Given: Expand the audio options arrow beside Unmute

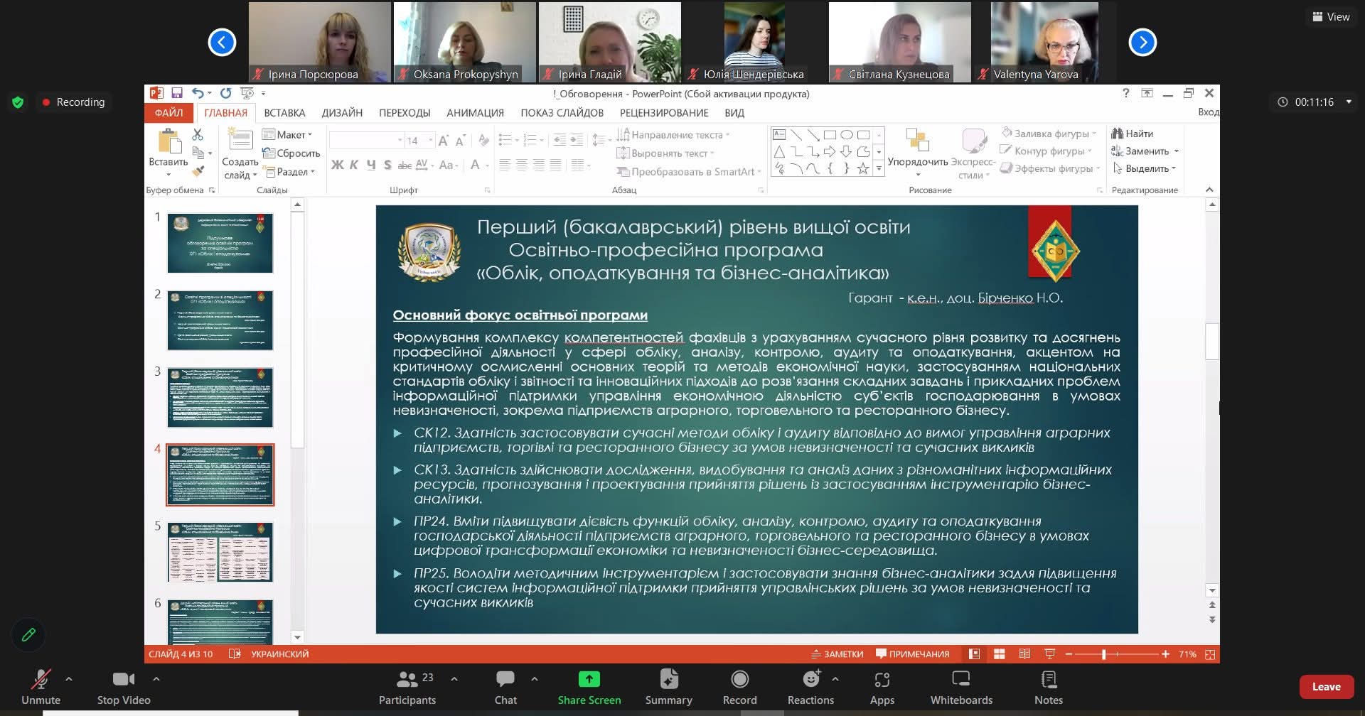Looking at the screenshot, I should [x=69, y=679].
